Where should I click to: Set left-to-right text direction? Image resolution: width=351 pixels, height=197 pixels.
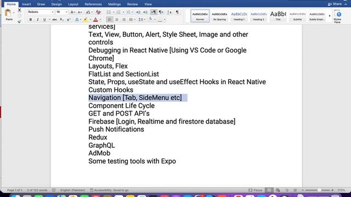coord(154,12)
